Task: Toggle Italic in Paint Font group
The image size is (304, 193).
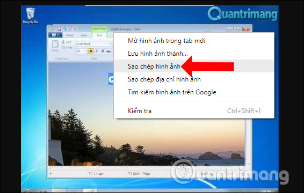Action: click(97, 51)
